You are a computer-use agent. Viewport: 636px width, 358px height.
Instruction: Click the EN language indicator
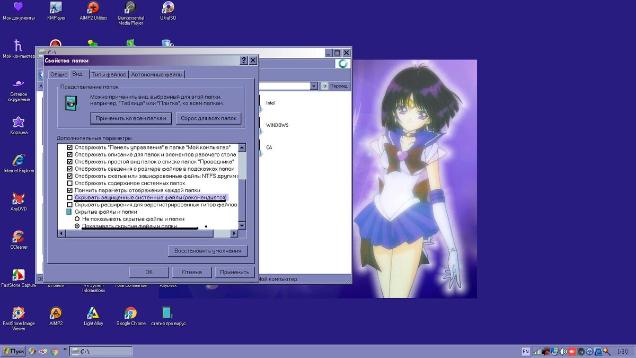pos(525,352)
